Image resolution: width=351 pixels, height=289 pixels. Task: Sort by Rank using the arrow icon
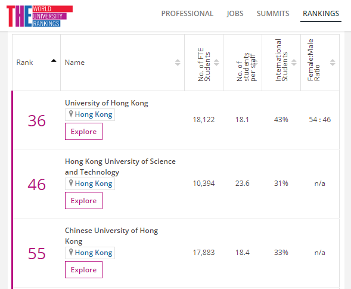tap(54, 61)
